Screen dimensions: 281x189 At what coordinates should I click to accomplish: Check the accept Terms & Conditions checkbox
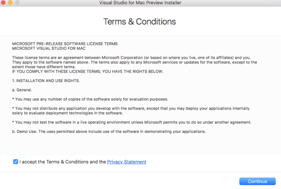(x=16, y=162)
